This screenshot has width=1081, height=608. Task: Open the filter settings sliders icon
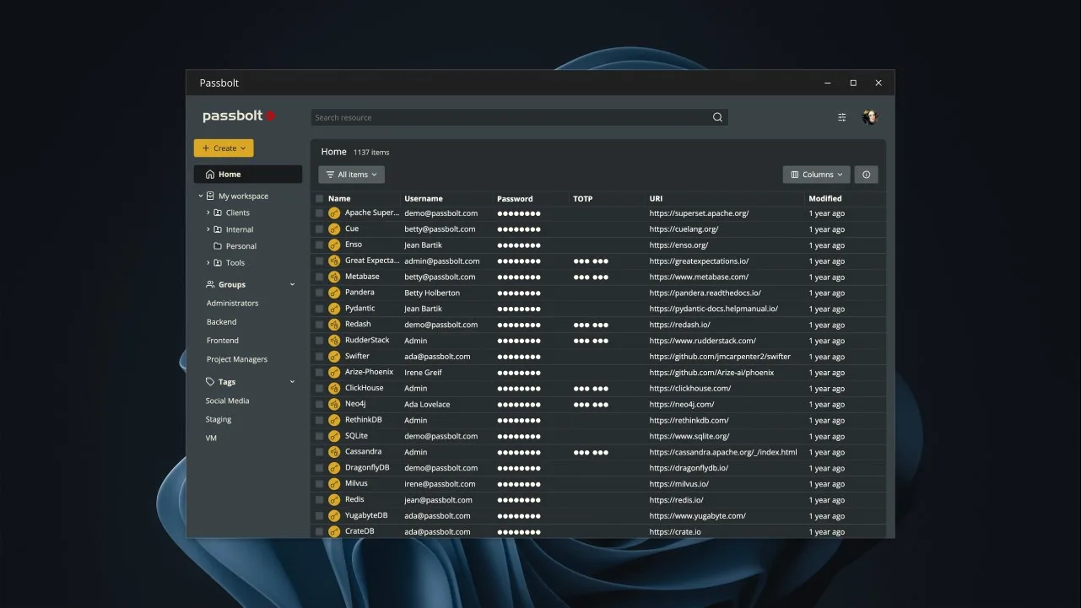pyautogui.click(x=842, y=117)
